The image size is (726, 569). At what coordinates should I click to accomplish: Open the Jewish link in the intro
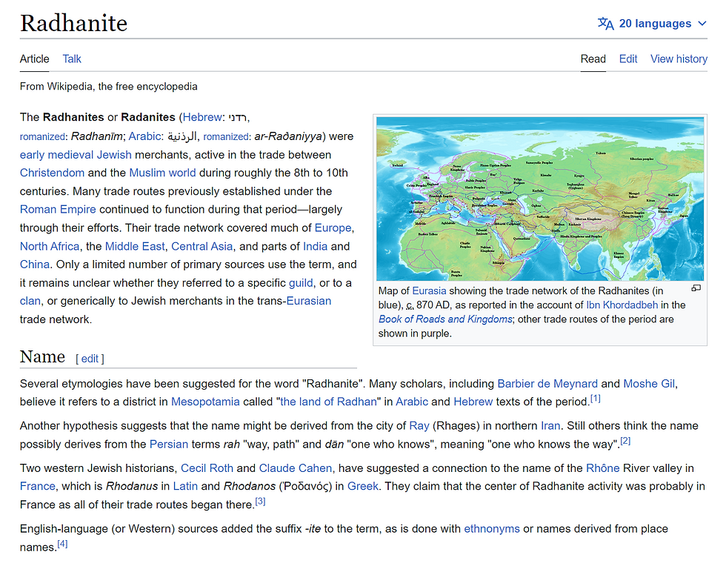(x=114, y=155)
